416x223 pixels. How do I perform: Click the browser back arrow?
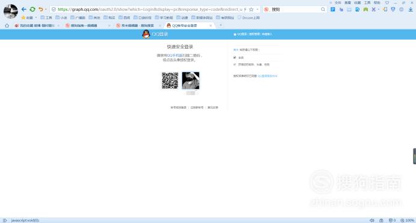coord(24,9)
